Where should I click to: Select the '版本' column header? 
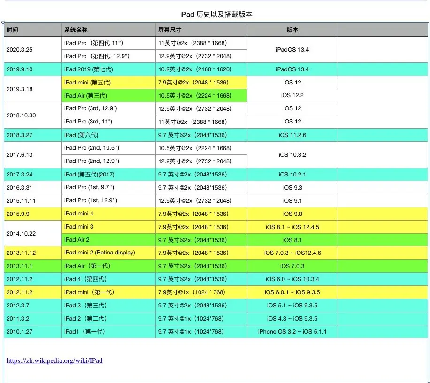292,30
